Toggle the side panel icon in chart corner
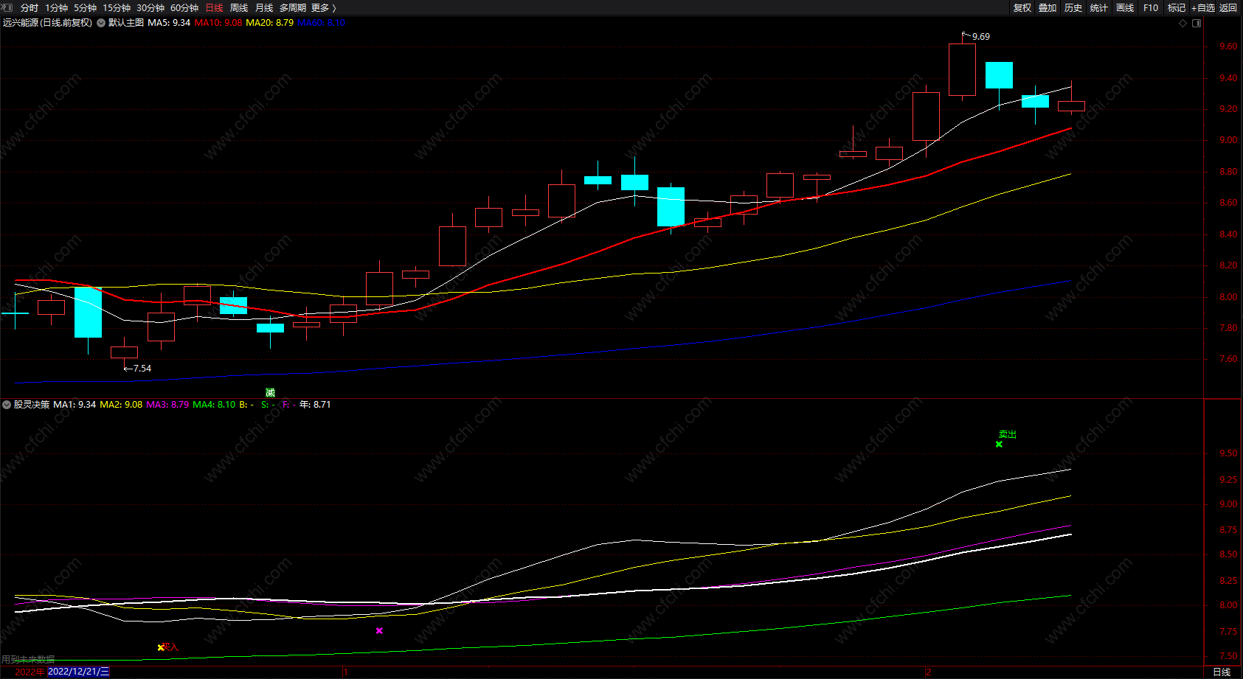1243x679 pixels. pyautogui.click(x=1197, y=23)
